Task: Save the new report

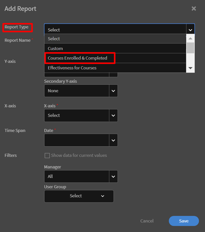Action: coord(184,221)
